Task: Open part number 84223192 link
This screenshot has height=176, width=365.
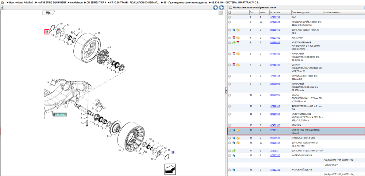Action: point(275,38)
